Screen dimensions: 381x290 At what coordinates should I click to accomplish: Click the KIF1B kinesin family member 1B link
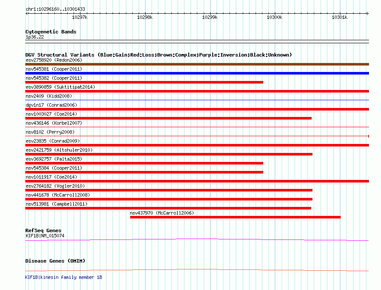[x=64, y=277]
